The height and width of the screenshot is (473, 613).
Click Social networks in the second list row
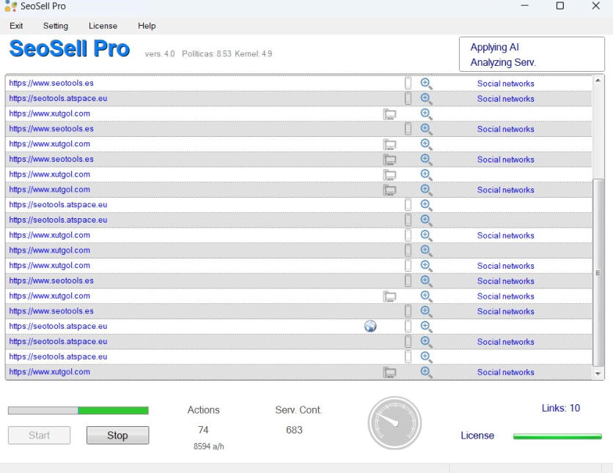pos(505,99)
